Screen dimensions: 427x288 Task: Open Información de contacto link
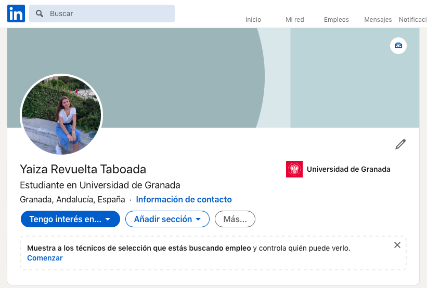[x=184, y=199]
